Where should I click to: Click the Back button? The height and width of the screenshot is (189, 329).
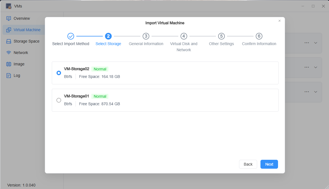point(248,164)
